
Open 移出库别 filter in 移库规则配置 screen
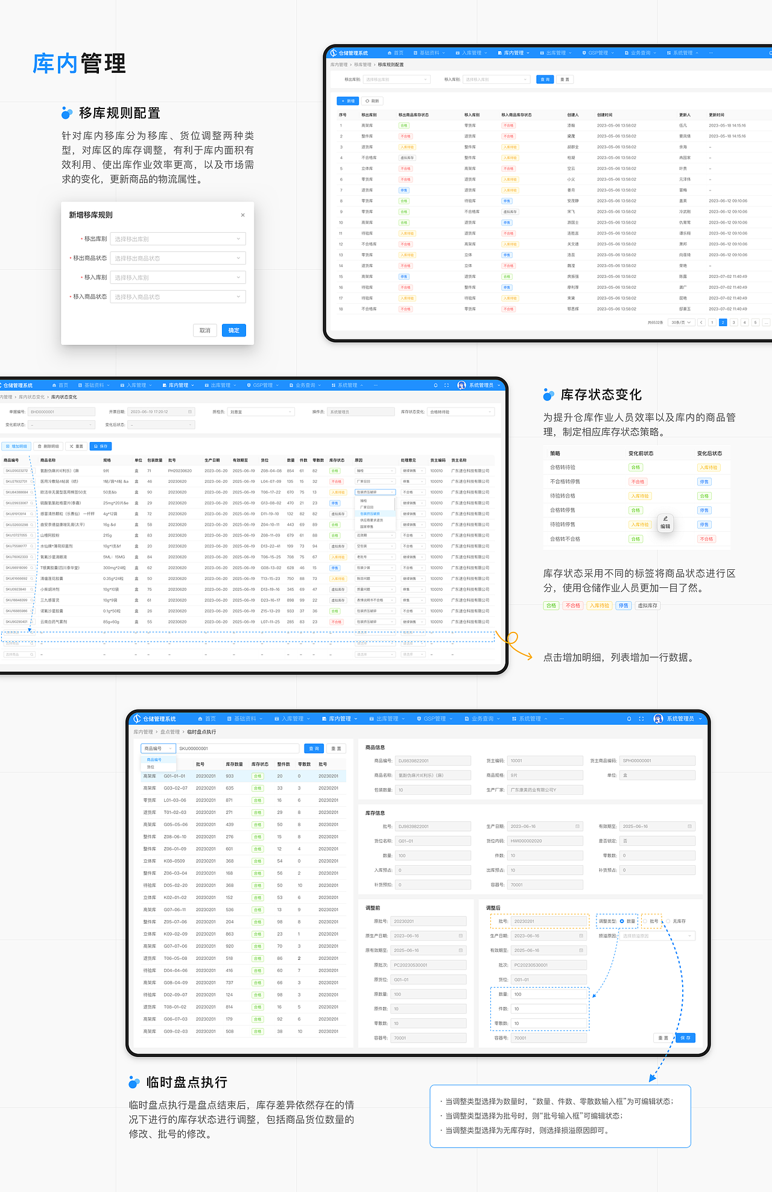click(397, 80)
